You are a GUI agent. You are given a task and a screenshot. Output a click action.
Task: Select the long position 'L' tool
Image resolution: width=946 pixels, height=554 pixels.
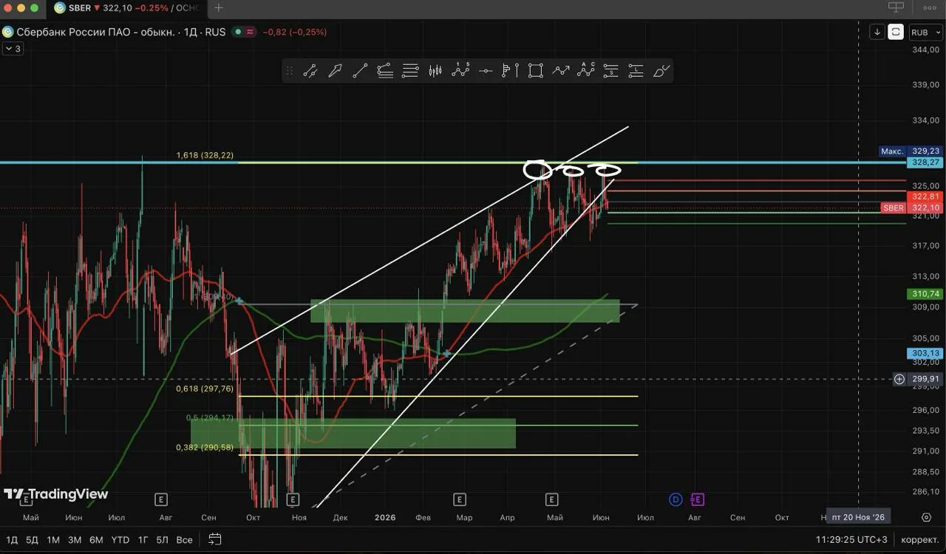636,71
